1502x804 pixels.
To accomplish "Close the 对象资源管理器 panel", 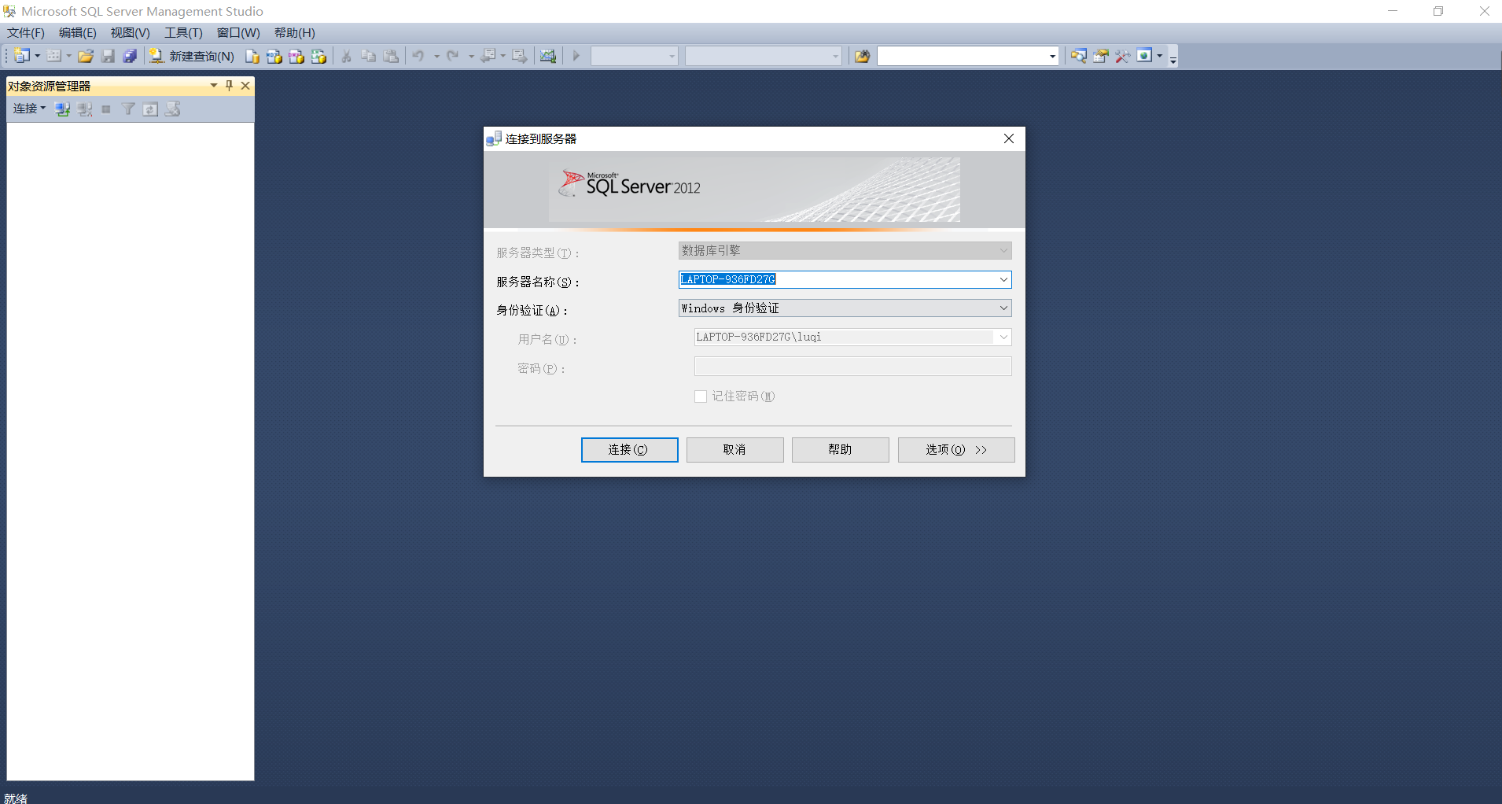I will click(245, 86).
